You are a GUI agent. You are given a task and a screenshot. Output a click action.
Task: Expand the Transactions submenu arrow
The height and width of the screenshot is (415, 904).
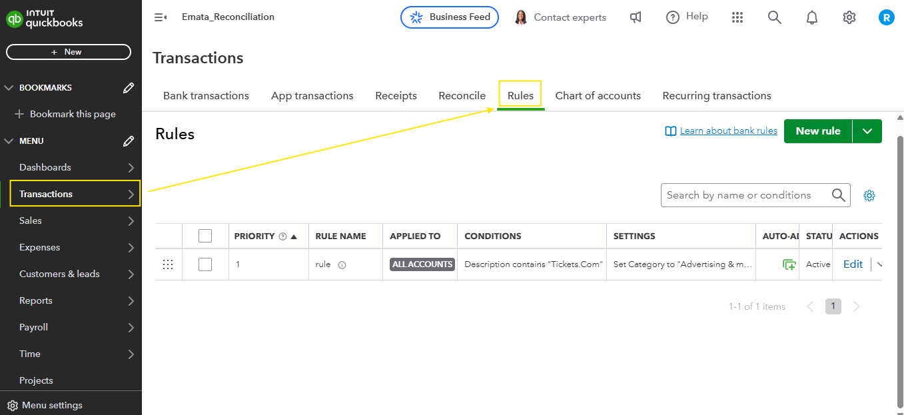pyautogui.click(x=131, y=195)
